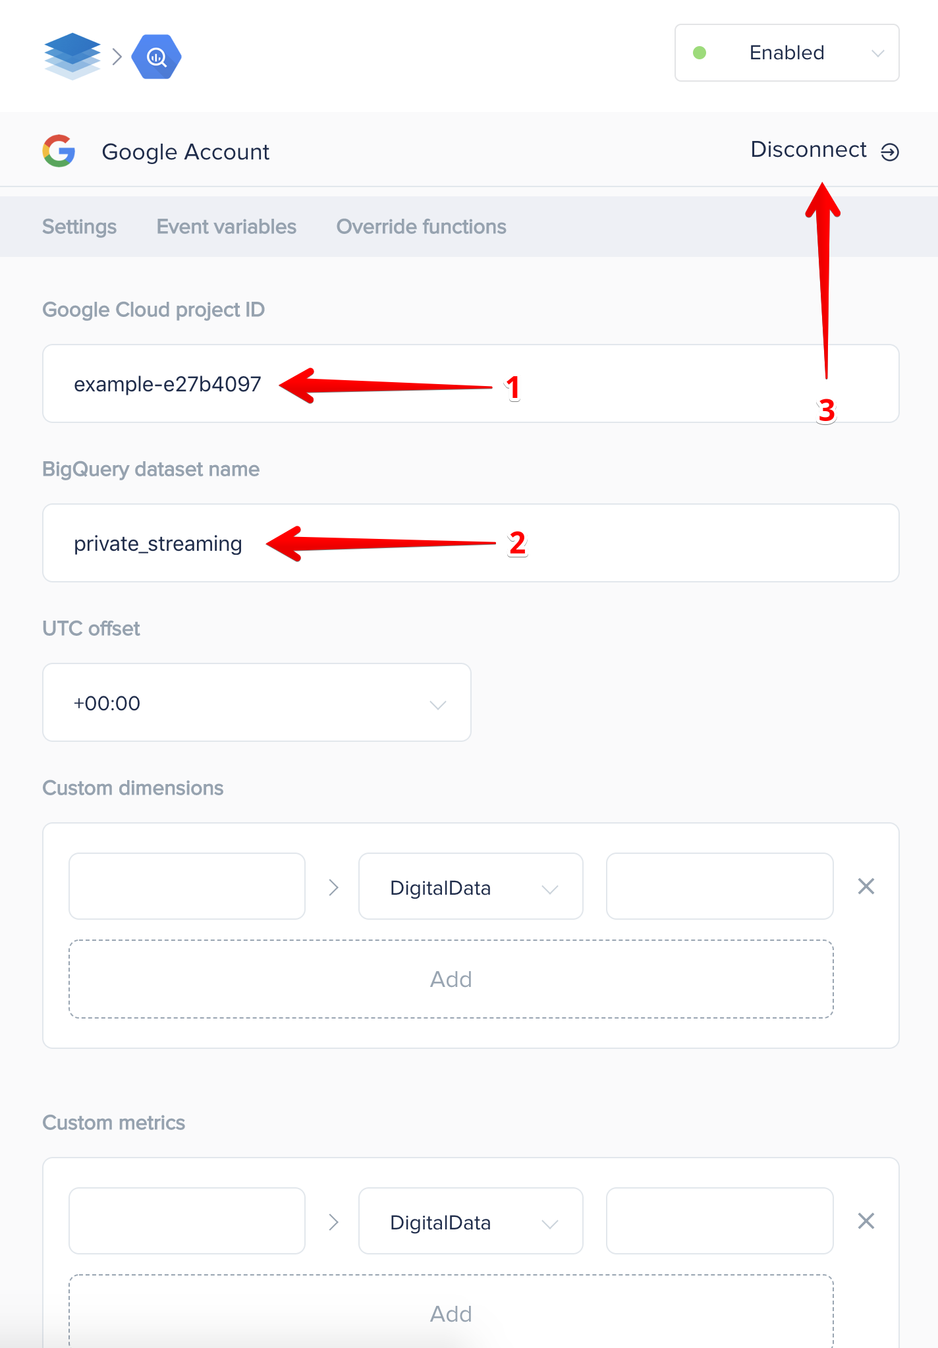Image resolution: width=938 pixels, height=1348 pixels.
Task: Click the BigQuery hexagon icon
Action: point(156,57)
